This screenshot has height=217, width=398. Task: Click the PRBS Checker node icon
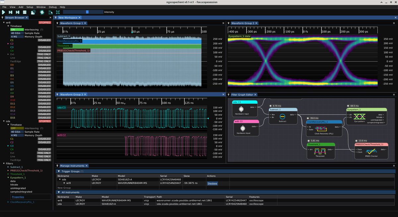(371, 151)
